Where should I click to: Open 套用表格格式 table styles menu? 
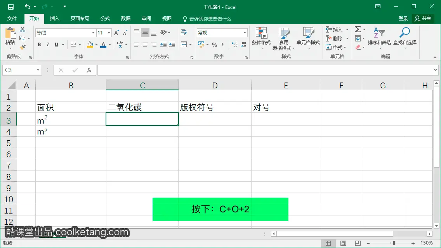pyautogui.click(x=284, y=39)
